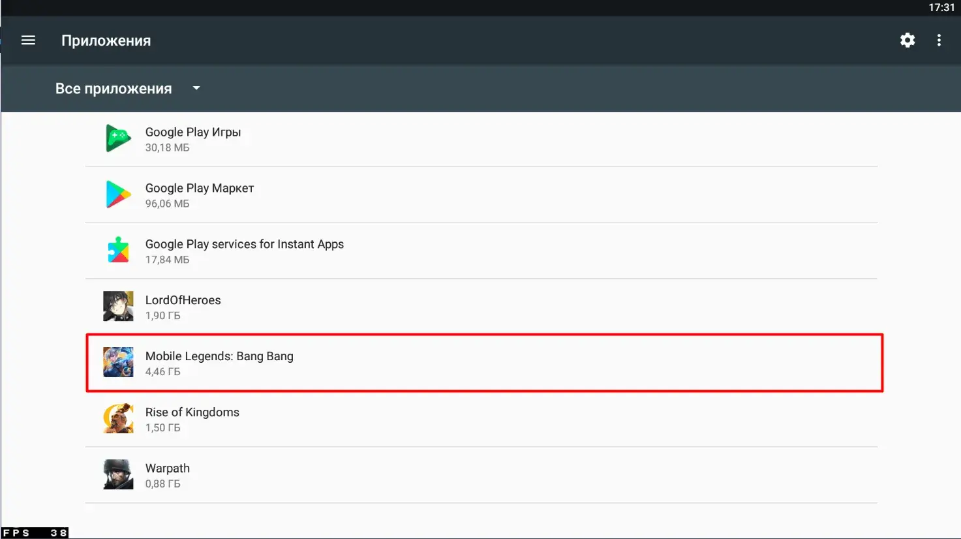Select the Warpath app entry
Viewport: 961px width, 539px height.
click(x=481, y=475)
